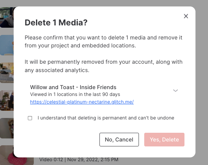Click the 'Please confirm that you want' paragraph

pos(104,41)
